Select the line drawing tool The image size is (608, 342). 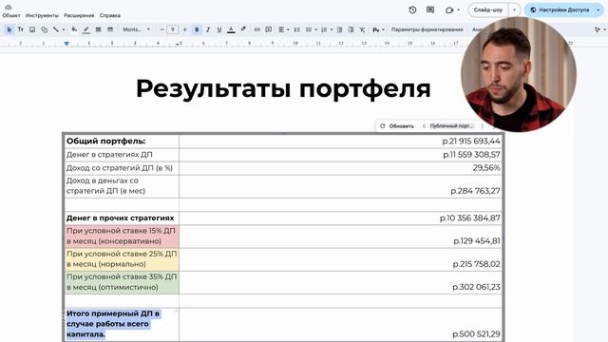tap(56, 29)
